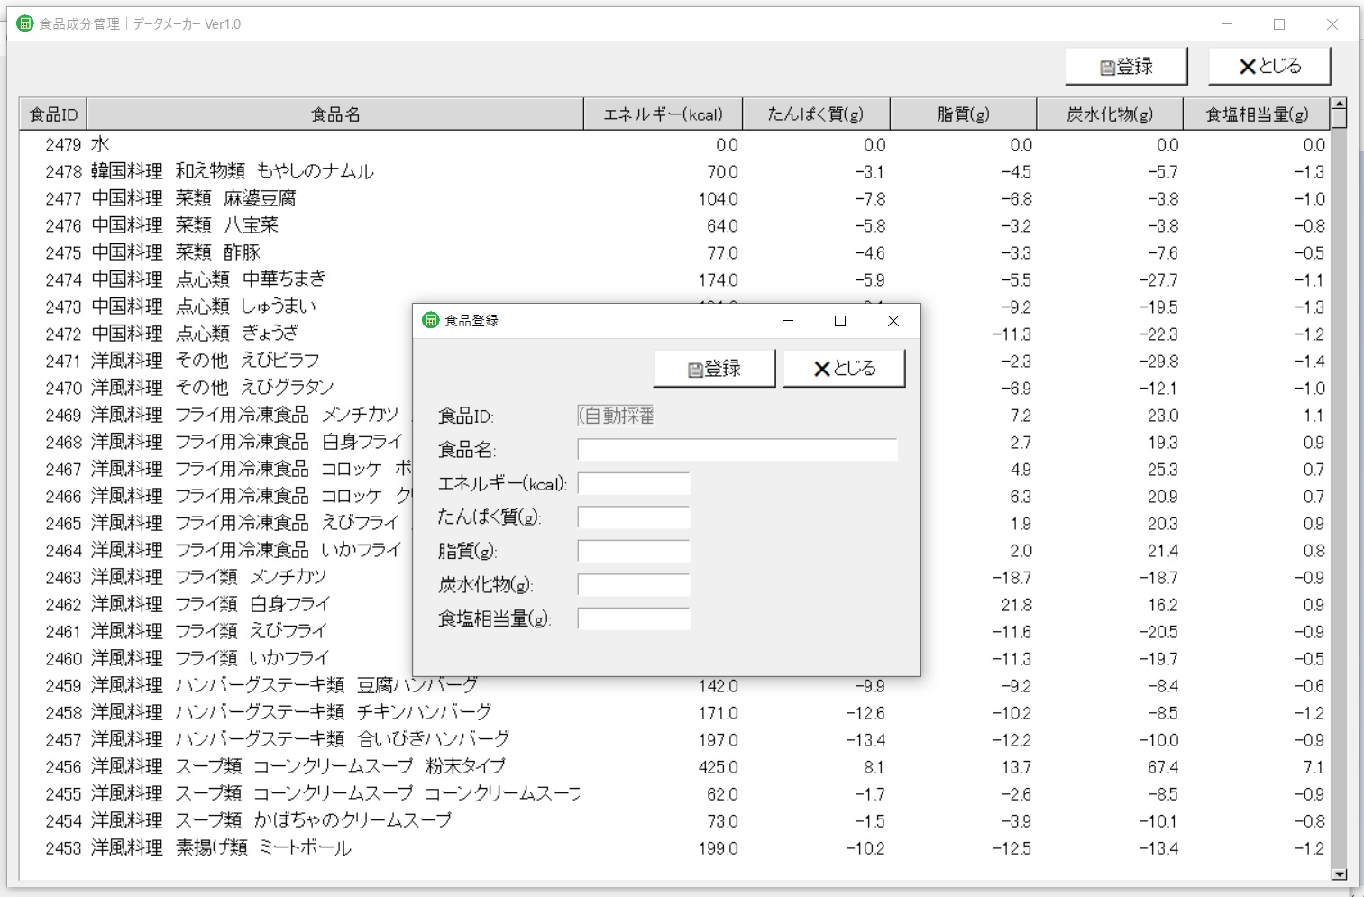This screenshot has height=897, width=1364.
Task: Click 食塩相当量(g) column header
Action: coord(1257,114)
